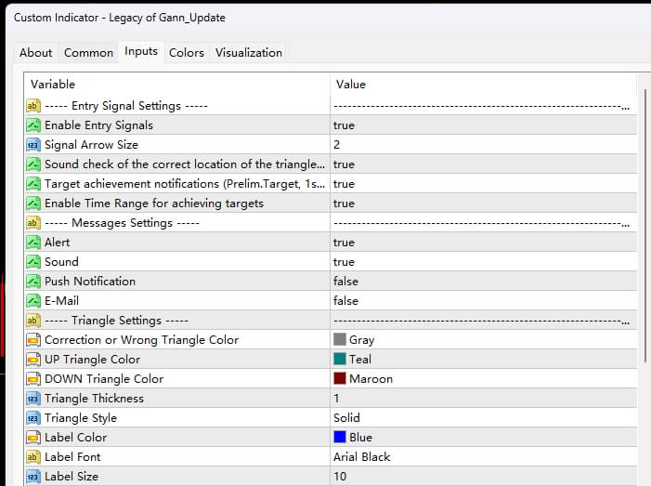Screen dimensions: 651x486
Task: Click the bool icon next to Push Notification
Action: 33,282
